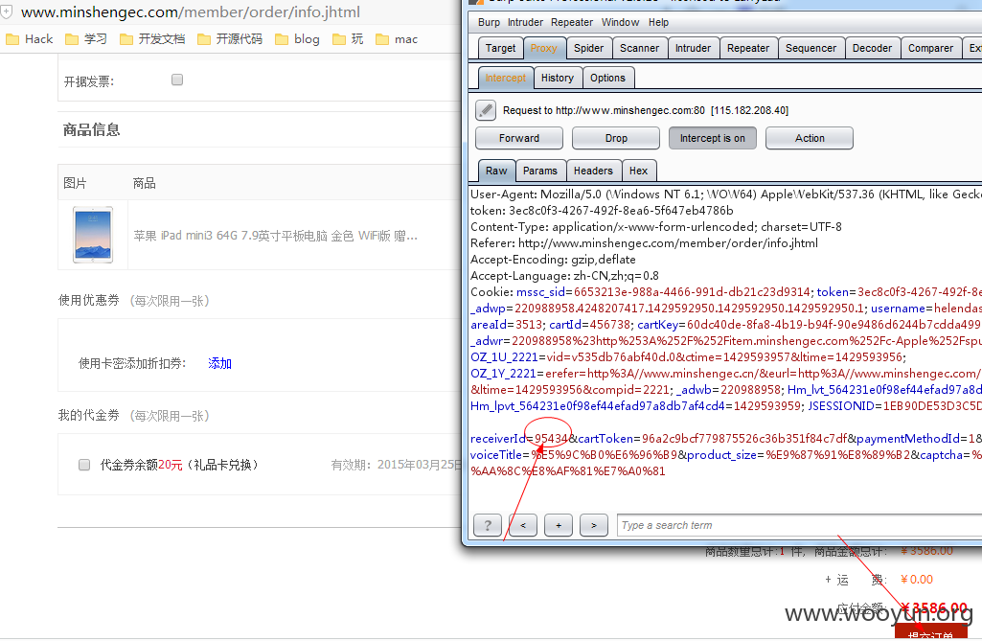Show the Hex request view
The width and height of the screenshot is (982, 641).
click(x=638, y=171)
